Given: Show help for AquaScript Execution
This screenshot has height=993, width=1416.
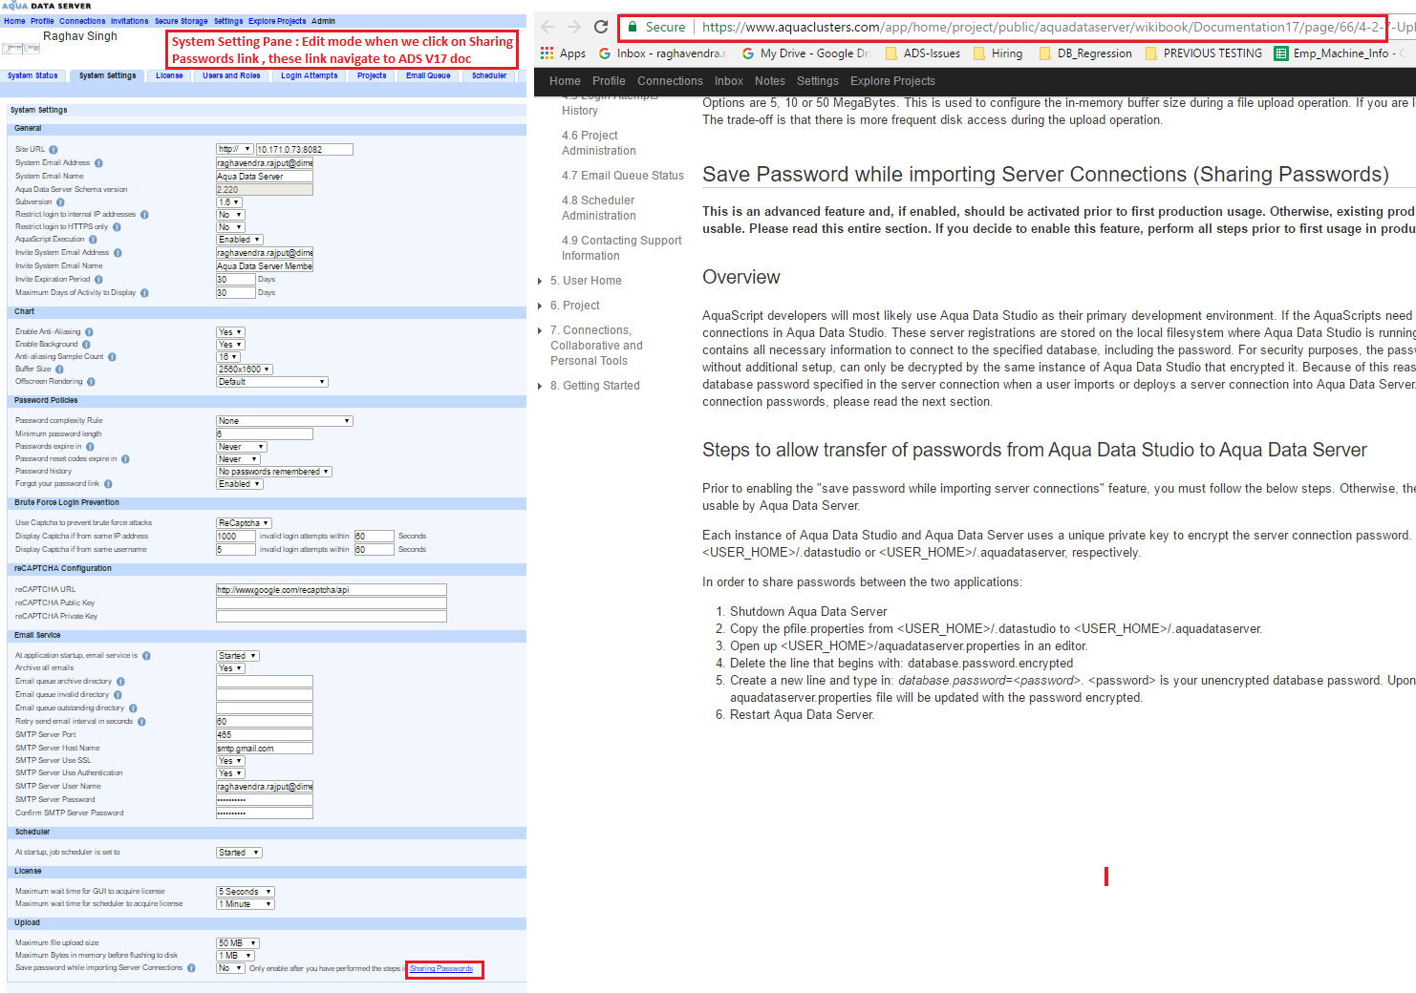Looking at the screenshot, I should [x=94, y=240].
